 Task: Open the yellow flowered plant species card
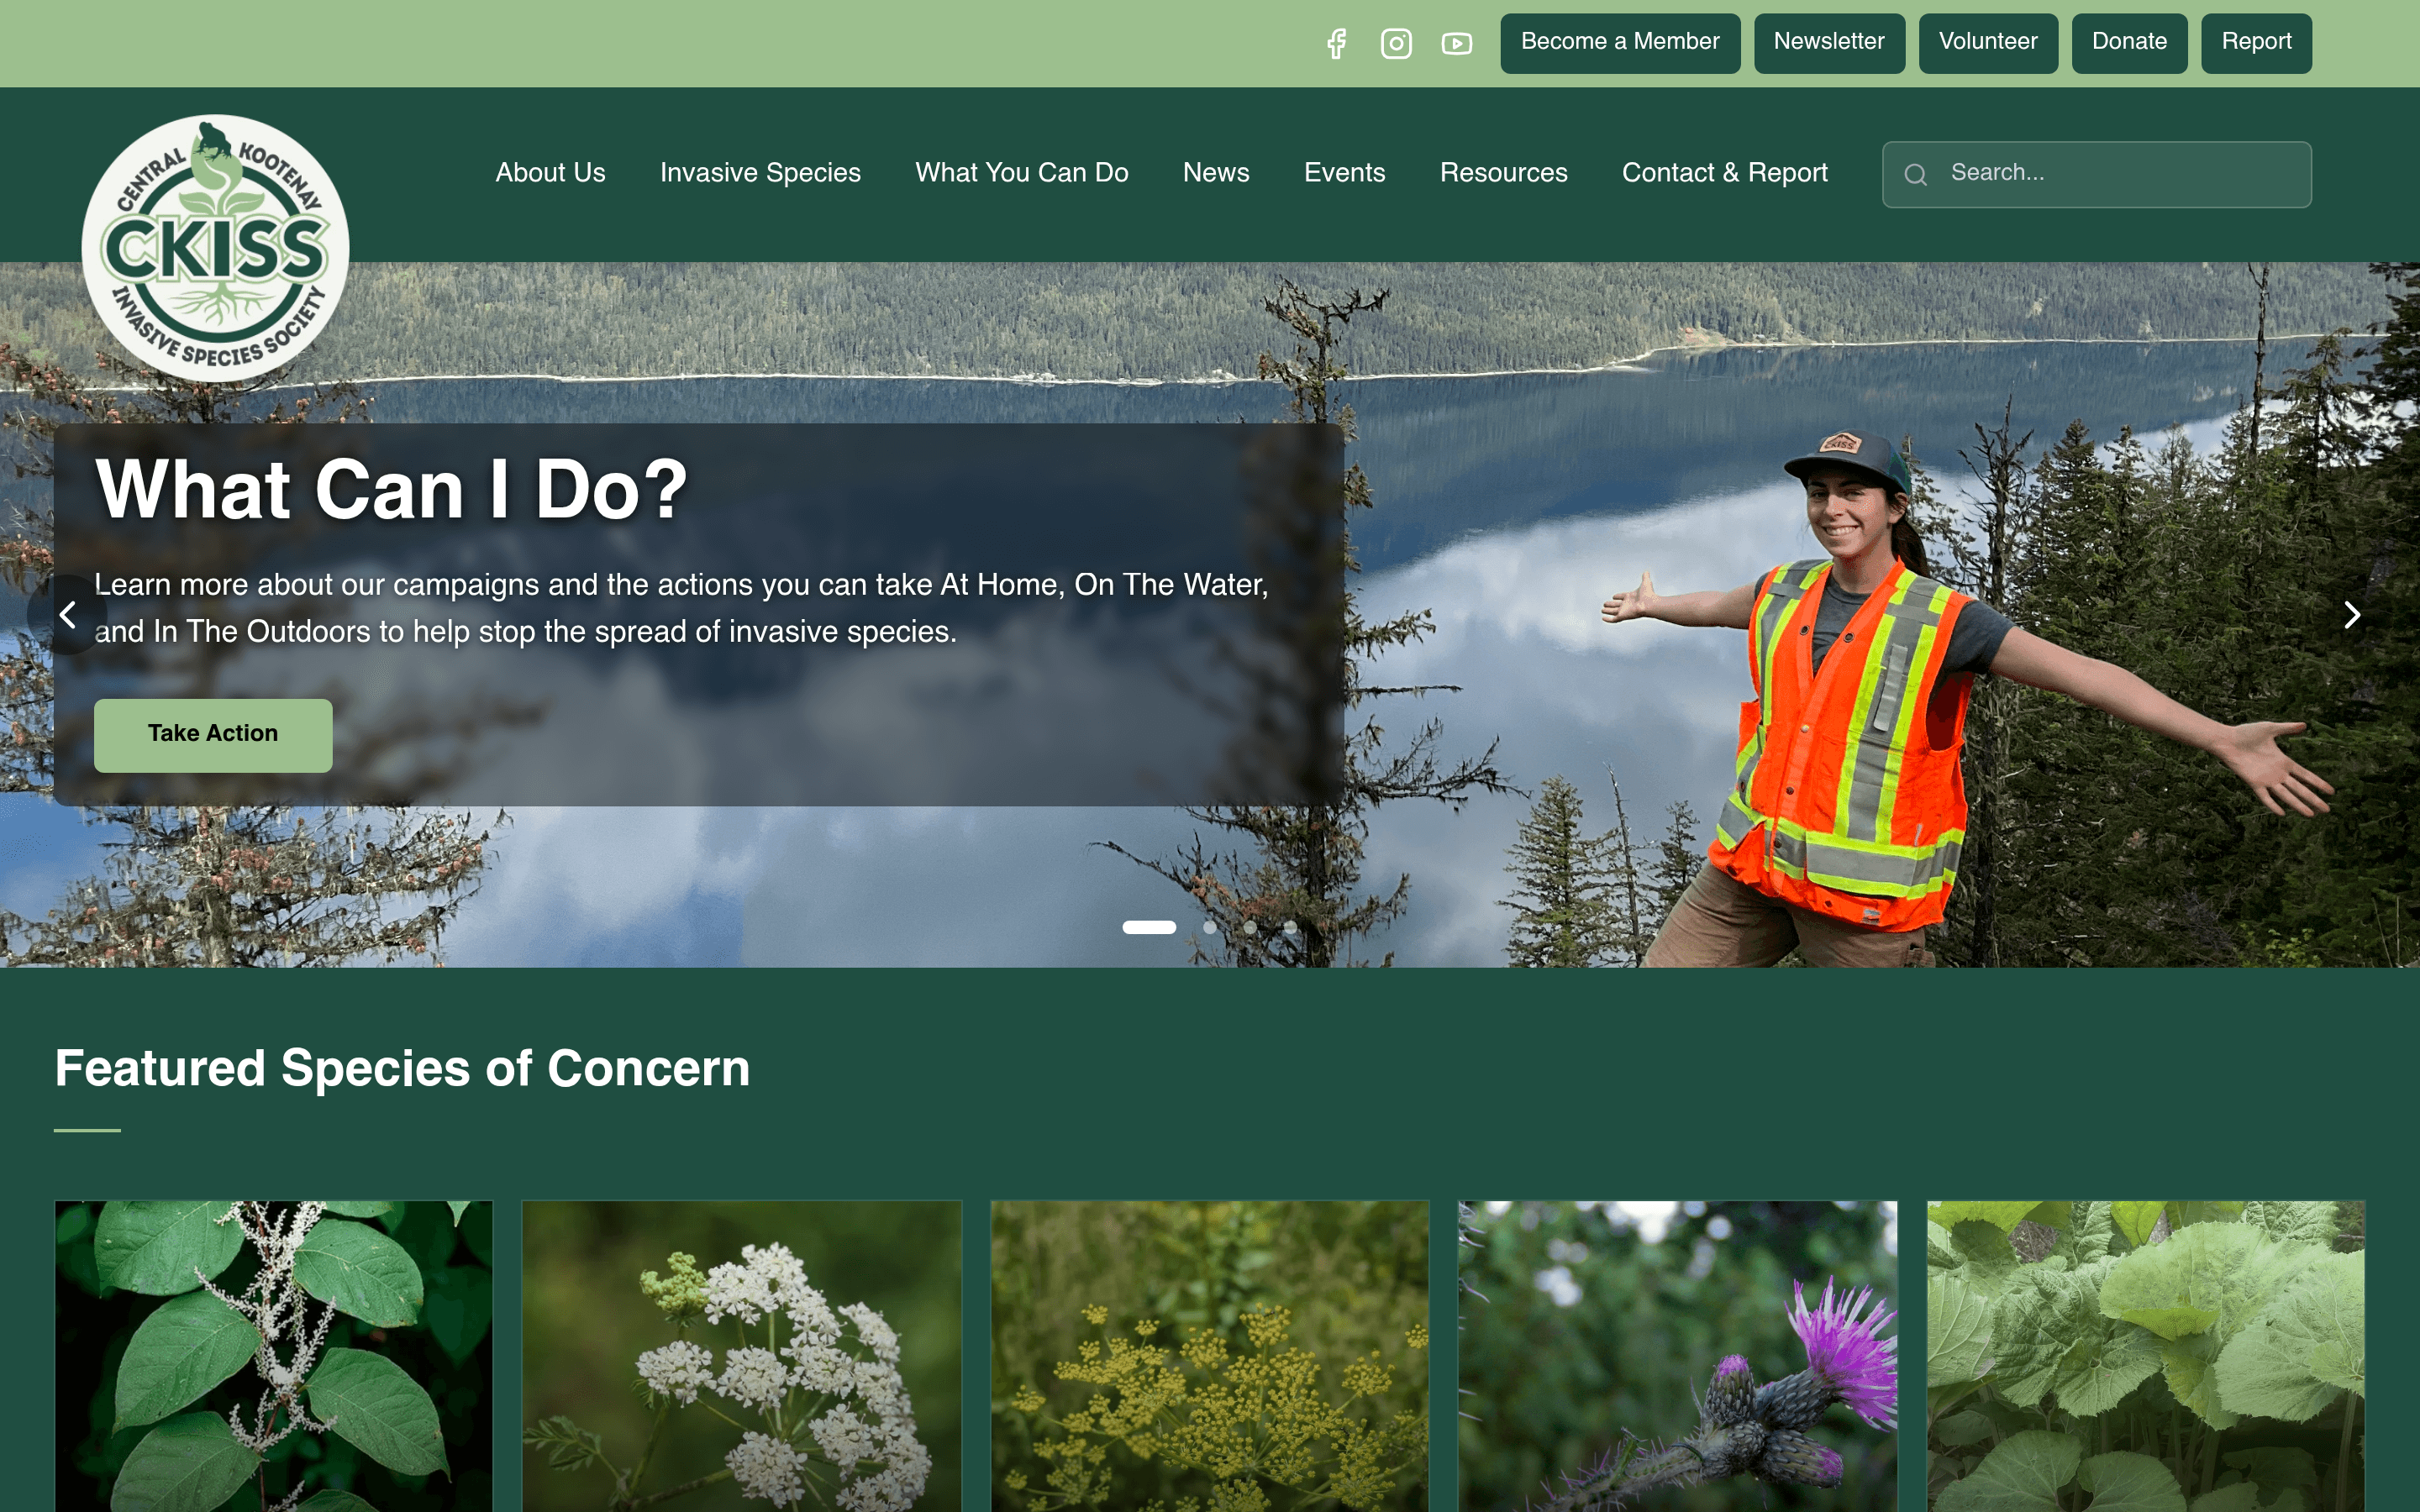(1210, 1356)
